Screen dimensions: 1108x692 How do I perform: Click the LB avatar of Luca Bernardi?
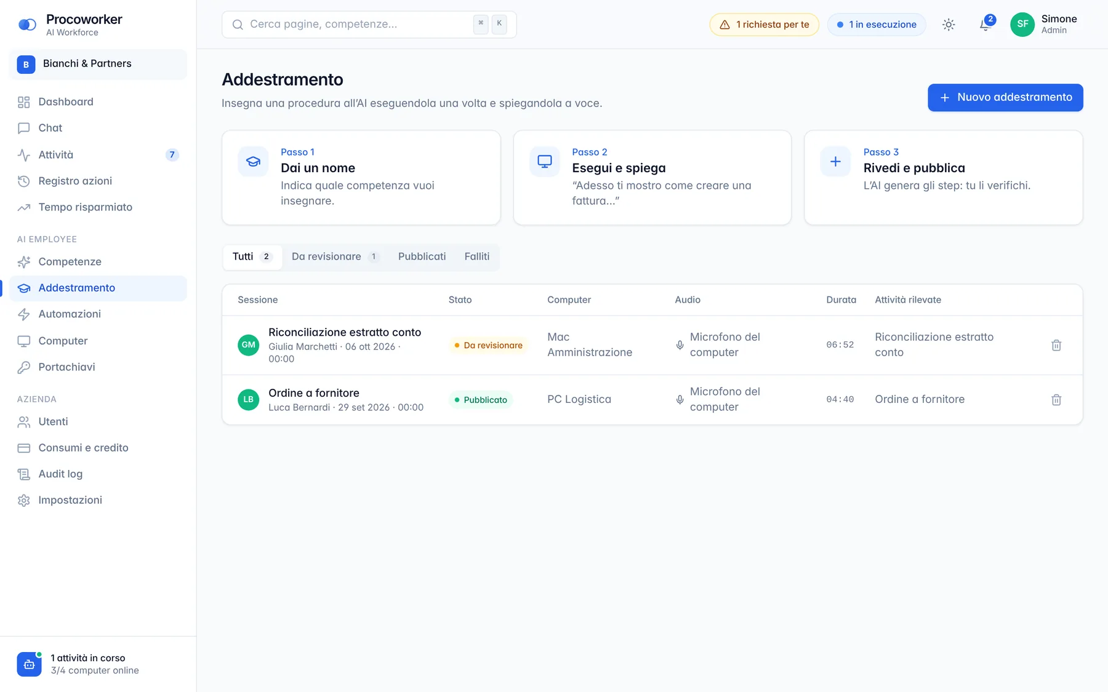(x=249, y=400)
